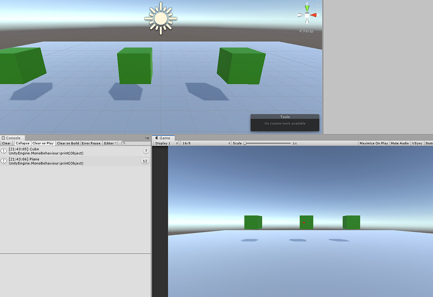Click the warning icon beside the Plane log
Image resolution: width=433 pixels, height=297 pixels.
pyautogui.click(x=3, y=161)
